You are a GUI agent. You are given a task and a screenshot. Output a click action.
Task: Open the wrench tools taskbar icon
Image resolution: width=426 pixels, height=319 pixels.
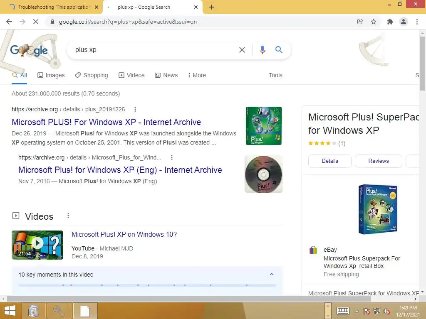point(59,311)
